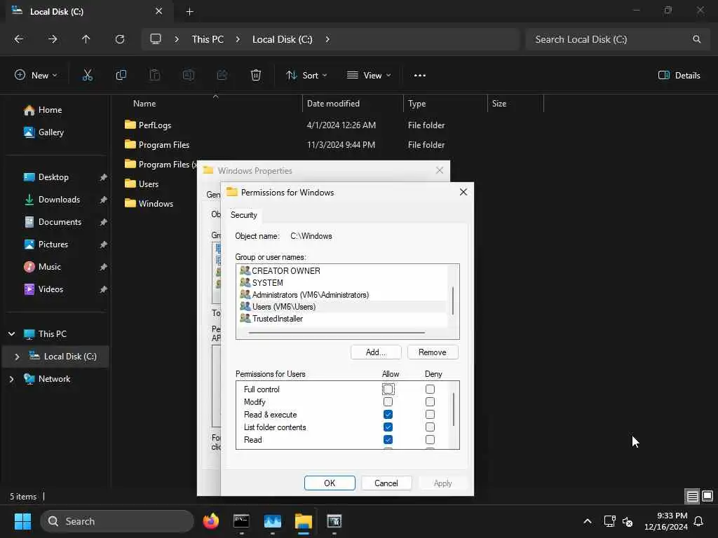Viewport: 718px width, 538px height.
Task: Tick Full control Deny checkbox
Action: click(x=430, y=389)
